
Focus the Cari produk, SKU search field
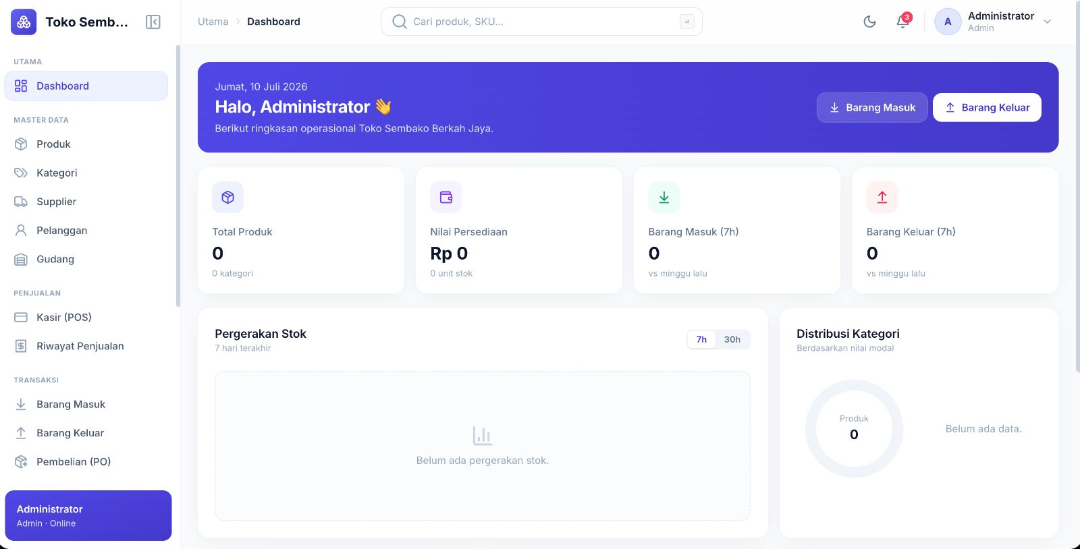pyautogui.click(x=541, y=22)
